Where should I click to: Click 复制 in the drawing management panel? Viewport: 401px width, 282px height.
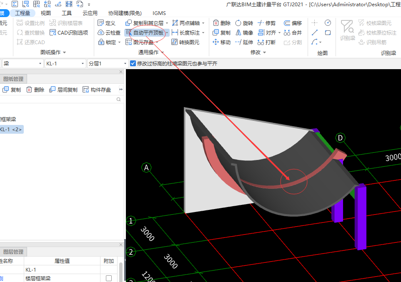pos(12,90)
